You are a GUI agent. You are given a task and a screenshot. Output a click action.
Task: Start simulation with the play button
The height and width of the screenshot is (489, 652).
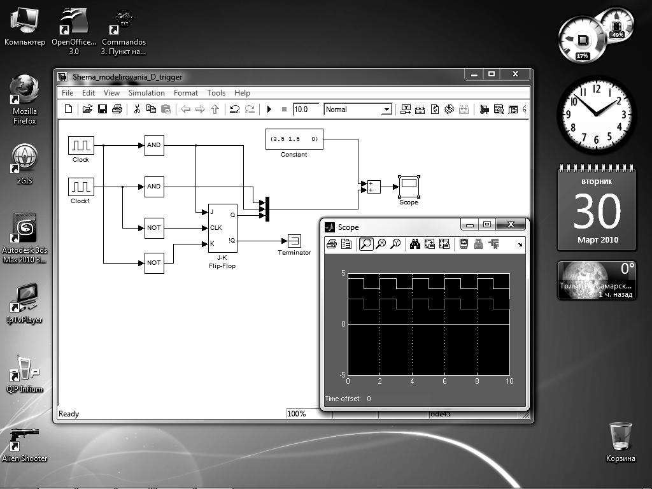pyautogui.click(x=269, y=110)
